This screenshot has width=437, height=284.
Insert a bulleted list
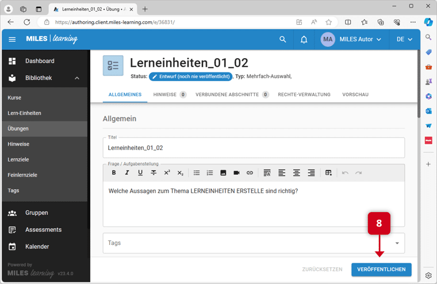point(197,172)
